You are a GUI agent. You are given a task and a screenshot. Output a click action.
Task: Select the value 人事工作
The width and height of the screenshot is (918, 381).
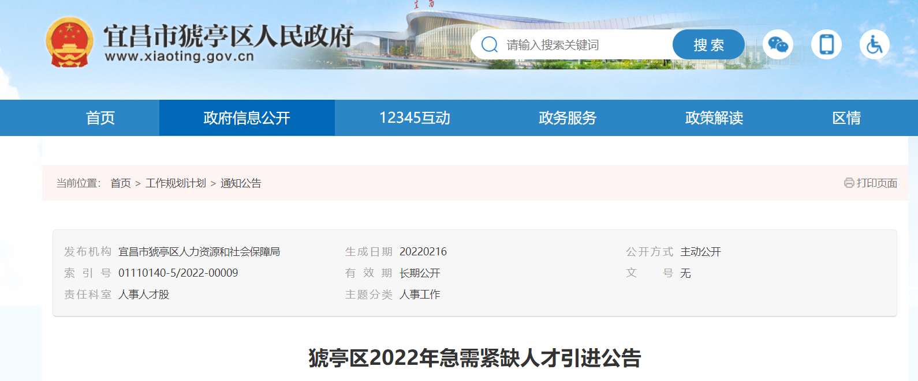[x=420, y=295]
